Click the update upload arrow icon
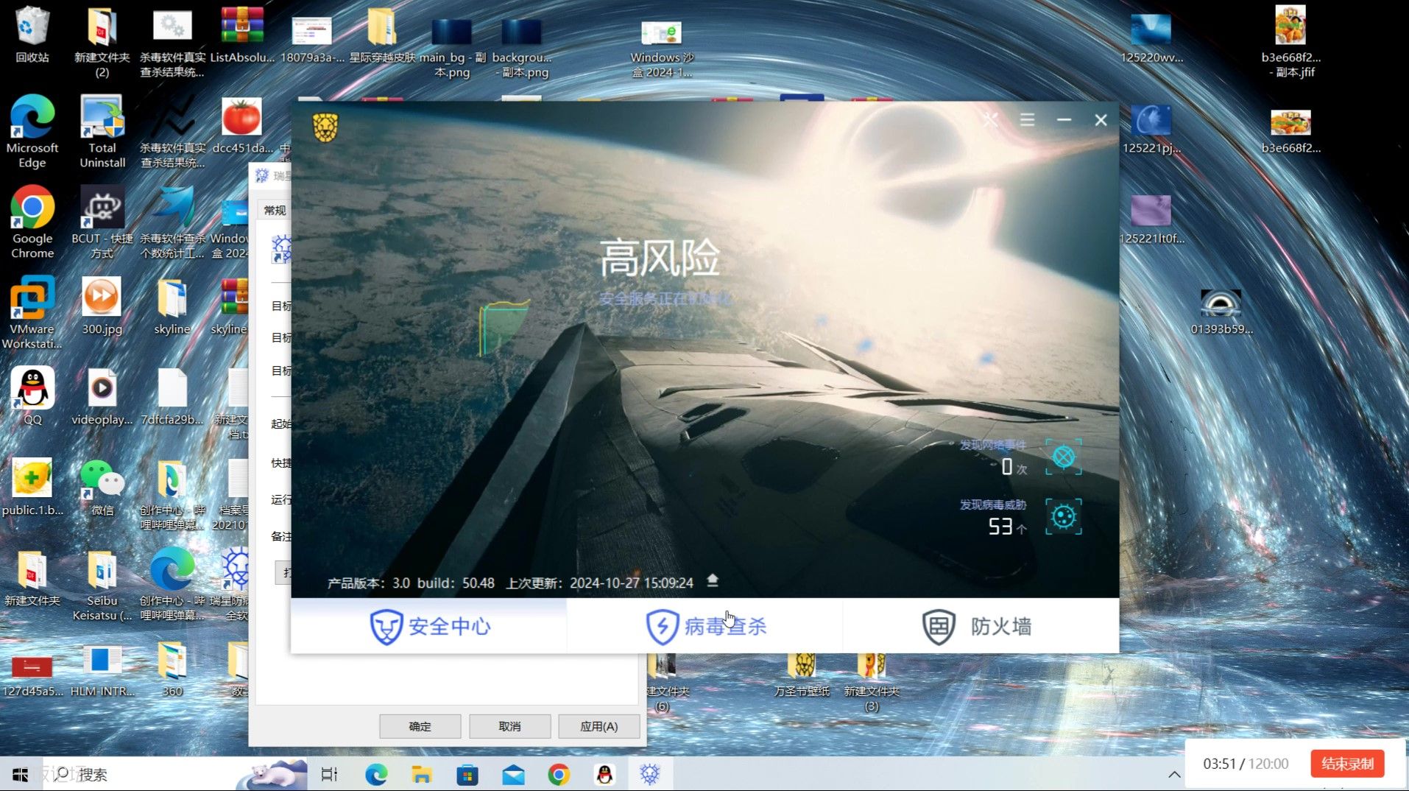This screenshot has height=791, width=1409. pos(713,581)
